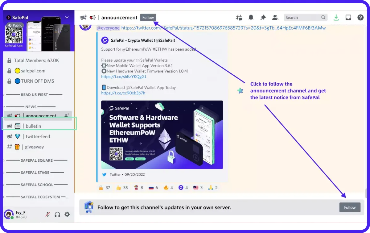This screenshot has height=233, width=370.
Task: Toggle the member list icon
Action: click(x=275, y=18)
